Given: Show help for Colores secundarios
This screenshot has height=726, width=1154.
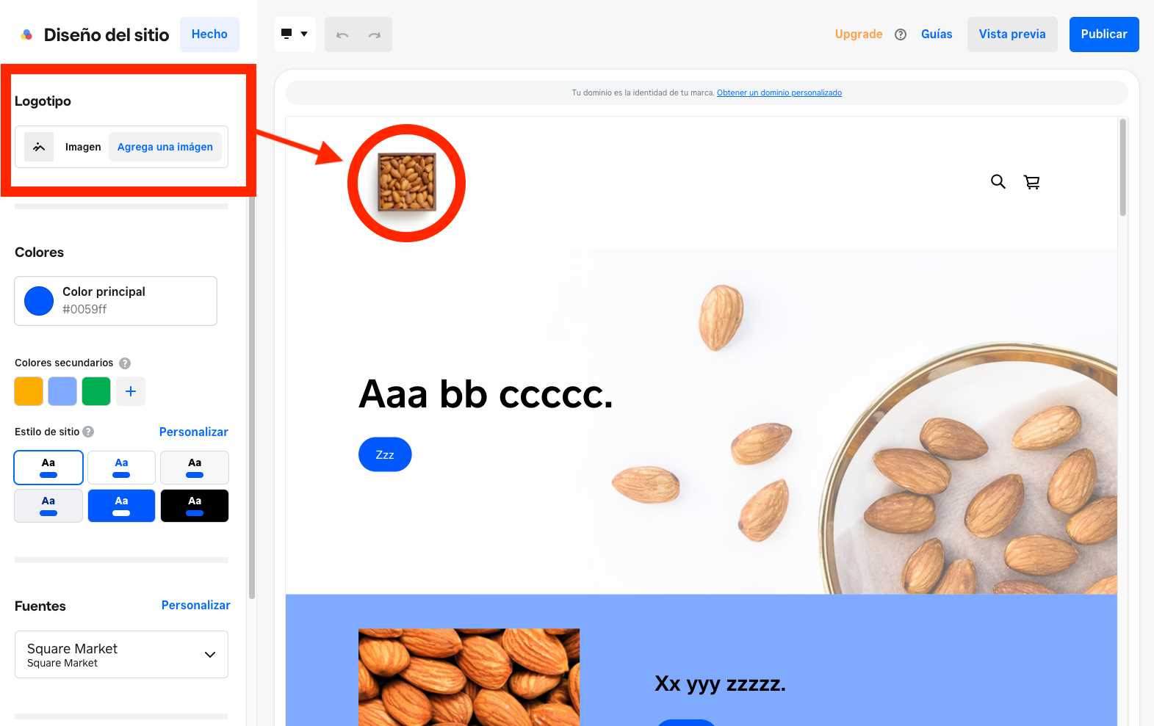Looking at the screenshot, I should pyautogui.click(x=125, y=363).
